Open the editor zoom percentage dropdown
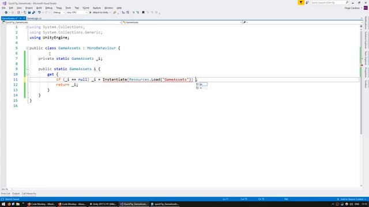The image size is (369, 207). [x=7, y=189]
